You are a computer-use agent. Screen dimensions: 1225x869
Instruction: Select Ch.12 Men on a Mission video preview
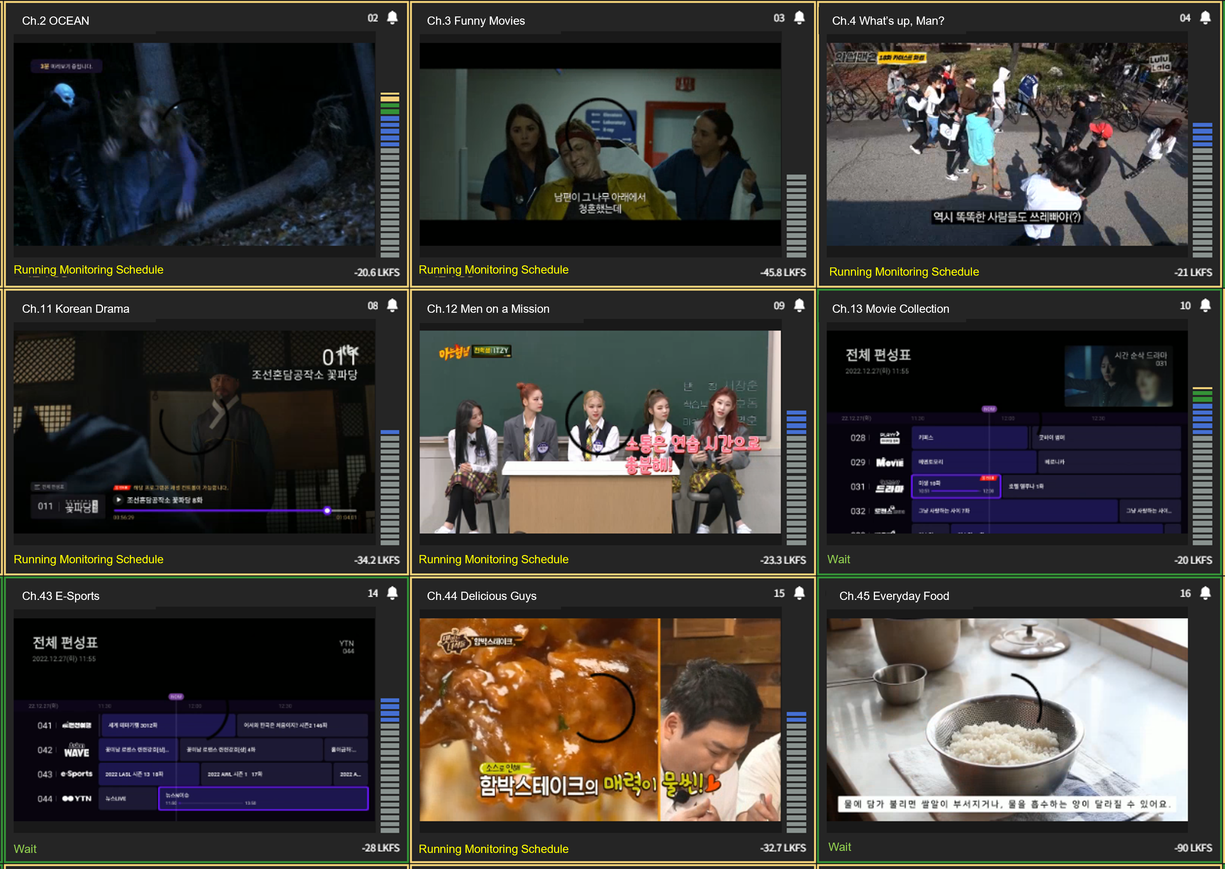(x=600, y=432)
